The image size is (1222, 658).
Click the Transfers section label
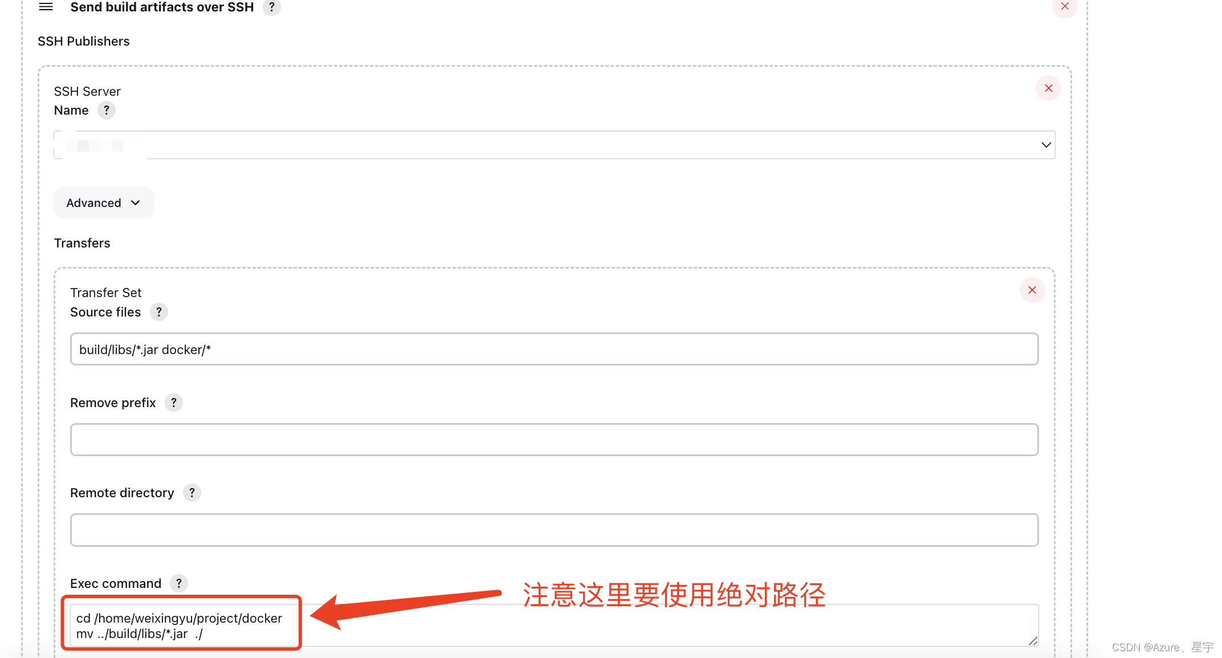[x=81, y=242]
